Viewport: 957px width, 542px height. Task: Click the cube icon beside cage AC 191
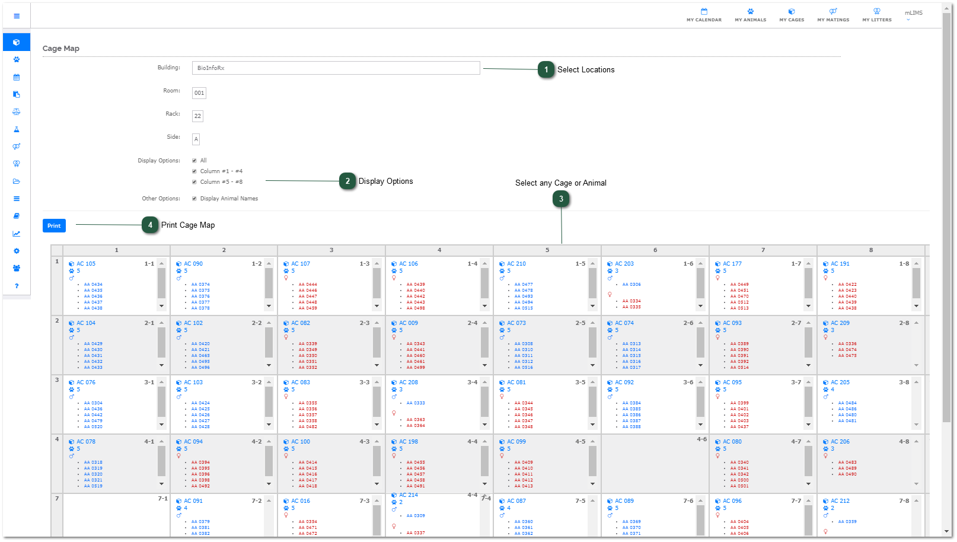pos(826,264)
